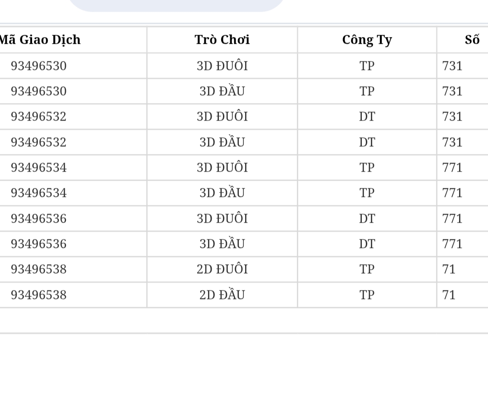
Task: Select 93496538 in the 2D ĐẦU row
Action: 38,295
